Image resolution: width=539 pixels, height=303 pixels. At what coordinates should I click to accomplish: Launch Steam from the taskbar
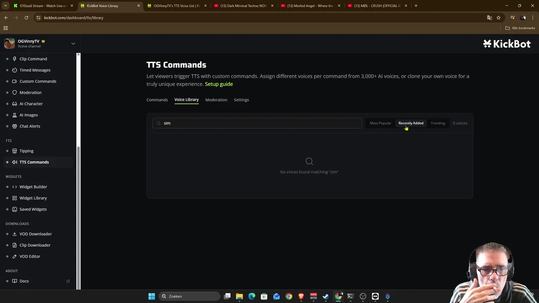(326, 296)
